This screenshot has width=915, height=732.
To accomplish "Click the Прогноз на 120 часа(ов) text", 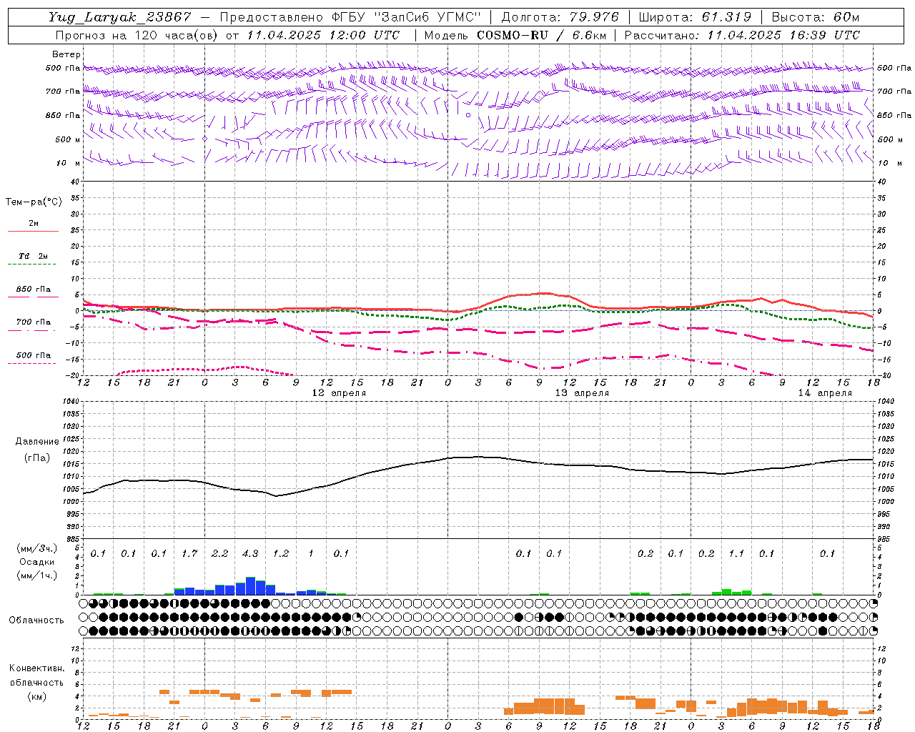I will point(137,35).
